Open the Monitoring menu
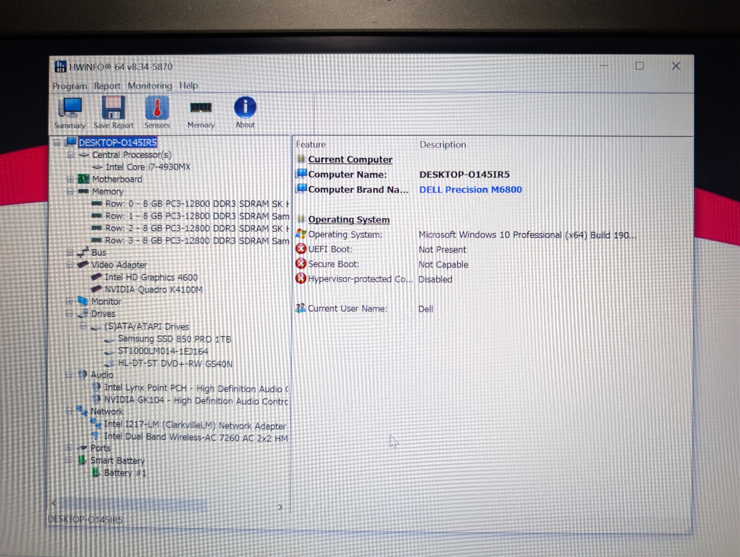740x557 pixels. click(150, 86)
